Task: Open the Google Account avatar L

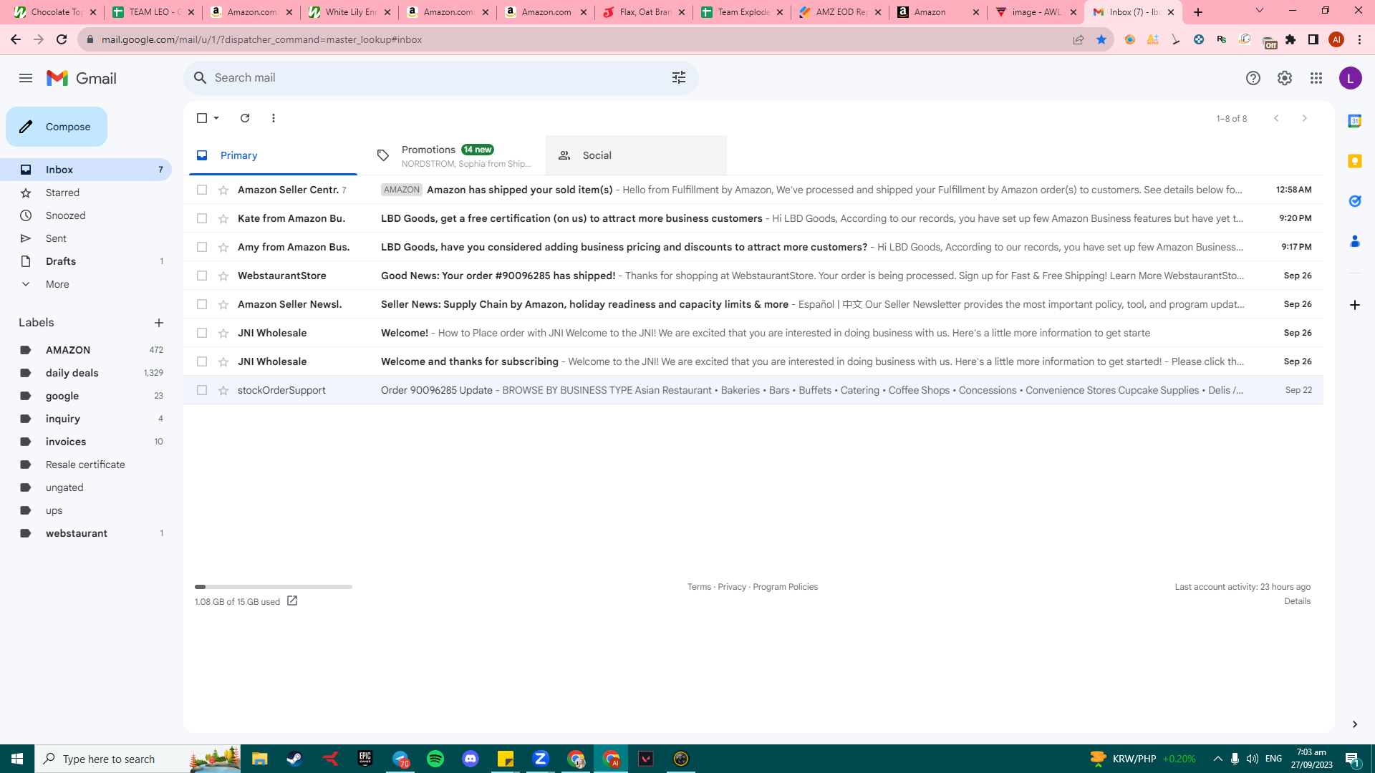Action: 1351,78
